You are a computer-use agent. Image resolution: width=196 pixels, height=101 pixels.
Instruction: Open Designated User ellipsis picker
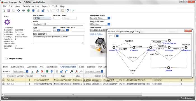point(109,24)
